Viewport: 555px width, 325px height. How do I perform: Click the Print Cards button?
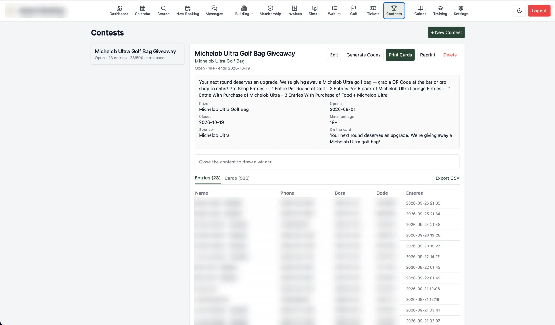(400, 55)
